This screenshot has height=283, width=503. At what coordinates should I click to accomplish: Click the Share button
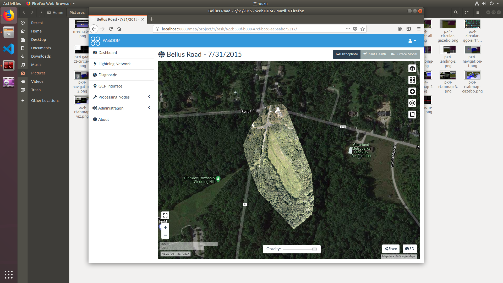(x=391, y=249)
